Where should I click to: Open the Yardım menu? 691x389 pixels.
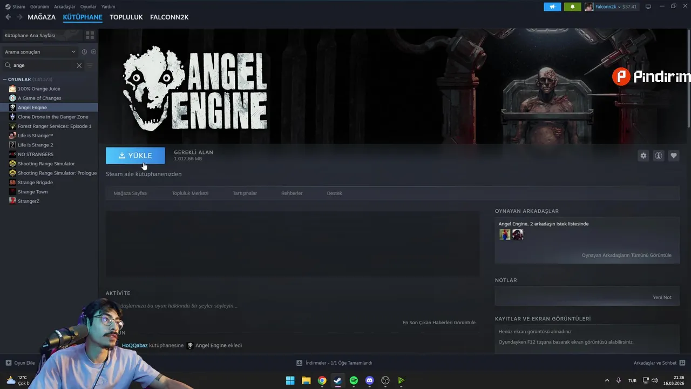(x=108, y=6)
